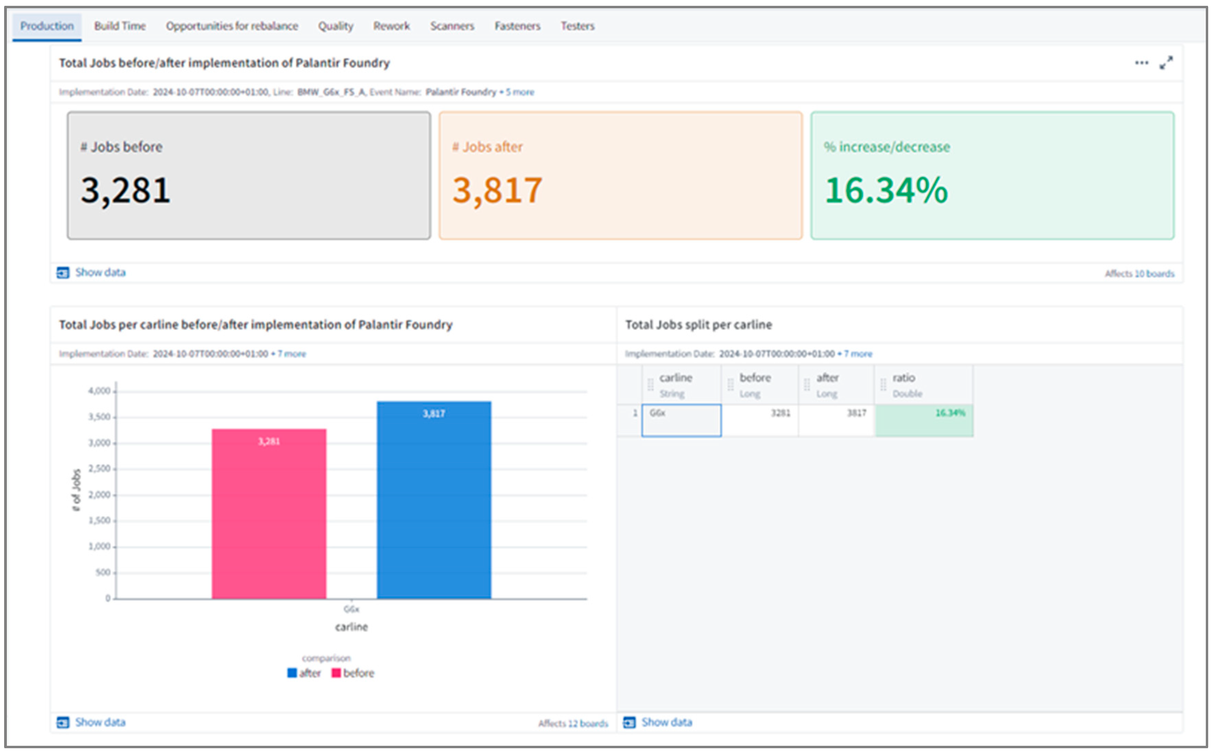This screenshot has height=753, width=1213.
Task: Click Show data icon below carline bar chart
Action: pyautogui.click(x=63, y=722)
